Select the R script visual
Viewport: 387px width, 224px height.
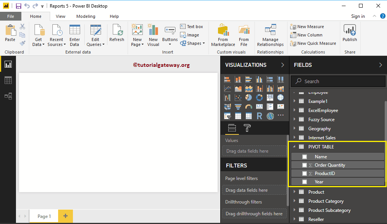click(x=259, y=116)
